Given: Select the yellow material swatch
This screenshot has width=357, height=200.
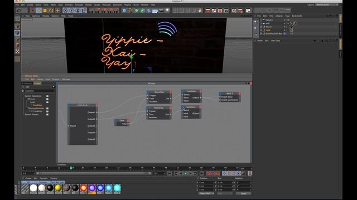Looking at the screenshot, I should click(58, 188).
